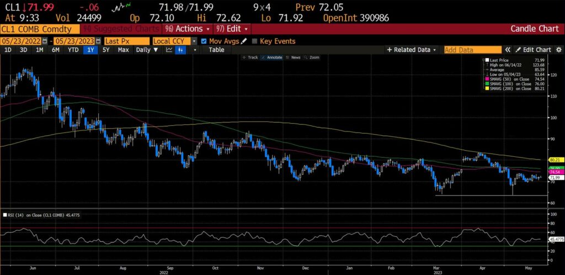The width and height of the screenshot is (565, 275).
Task: Expand the Edit menu
Action: pos(232,29)
